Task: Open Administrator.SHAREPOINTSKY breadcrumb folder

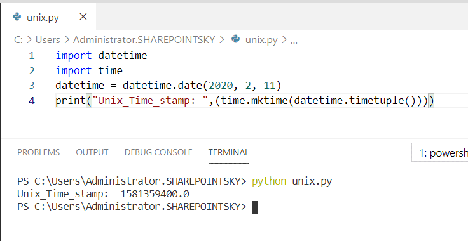Action: click(x=144, y=39)
